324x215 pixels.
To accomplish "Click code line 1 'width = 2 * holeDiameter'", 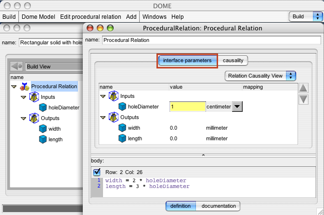I will [146, 180].
